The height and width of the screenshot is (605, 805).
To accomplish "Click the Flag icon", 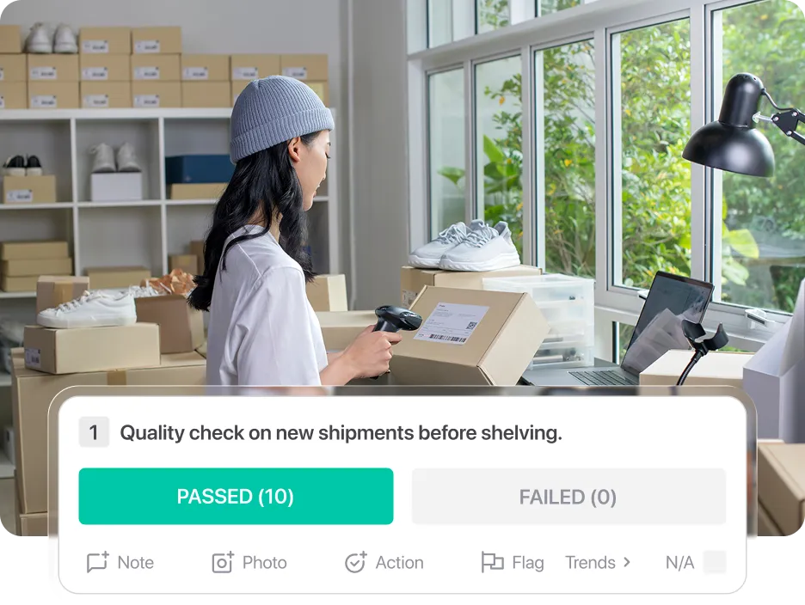I will [492, 562].
